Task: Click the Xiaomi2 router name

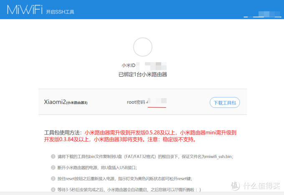Action: 55,102
